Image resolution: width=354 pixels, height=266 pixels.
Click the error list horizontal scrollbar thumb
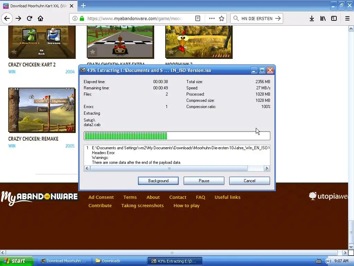tap(169, 168)
